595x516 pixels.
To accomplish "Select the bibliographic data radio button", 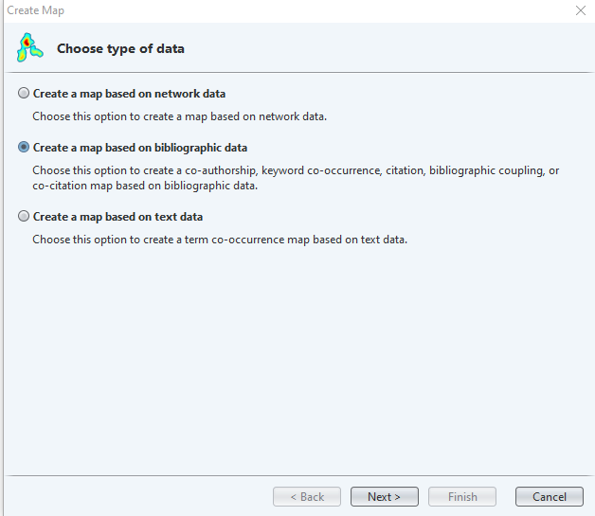I will pyautogui.click(x=24, y=148).
